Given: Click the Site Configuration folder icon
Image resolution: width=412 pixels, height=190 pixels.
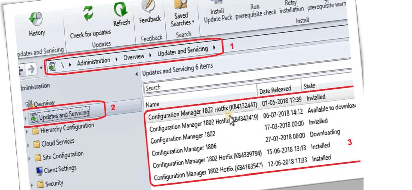Looking at the screenshot, I should point(38,158).
